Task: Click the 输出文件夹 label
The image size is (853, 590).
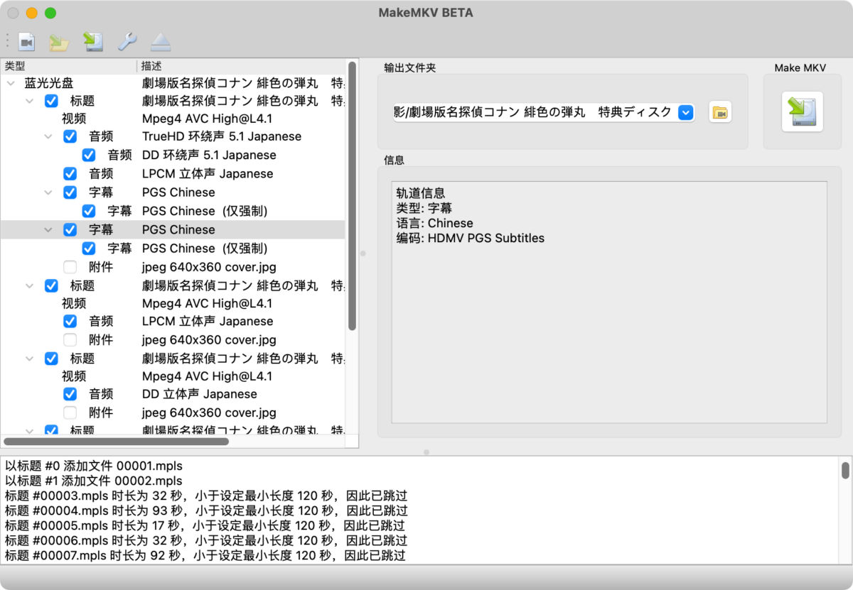Action: click(409, 67)
